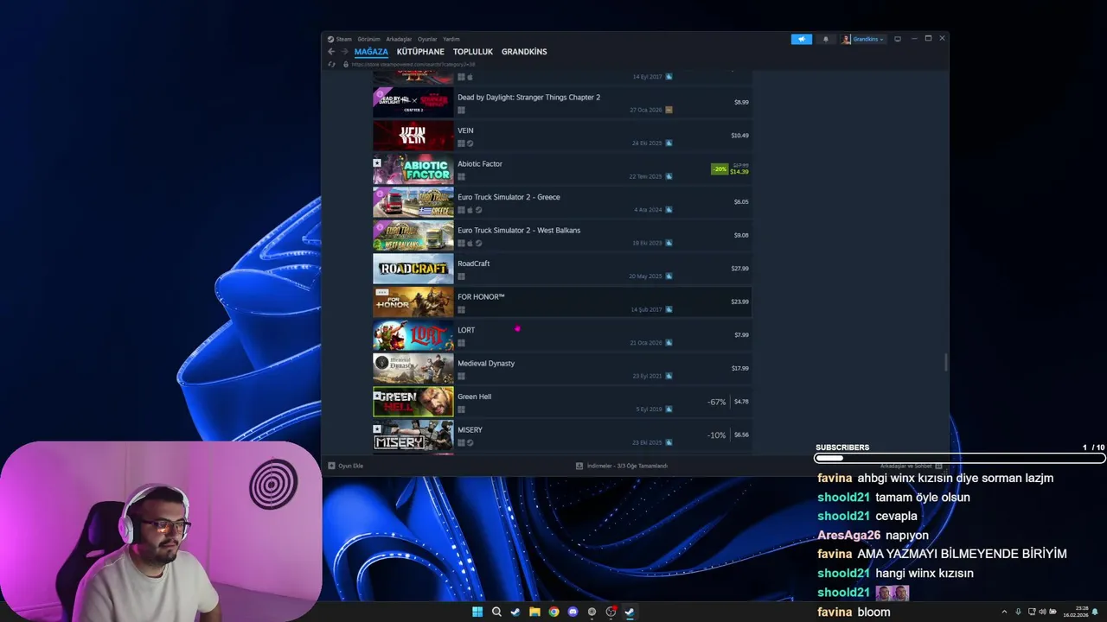Viewport: 1107px width, 622px height.
Task: Click the Steam store page scrollbar
Action: point(946,363)
